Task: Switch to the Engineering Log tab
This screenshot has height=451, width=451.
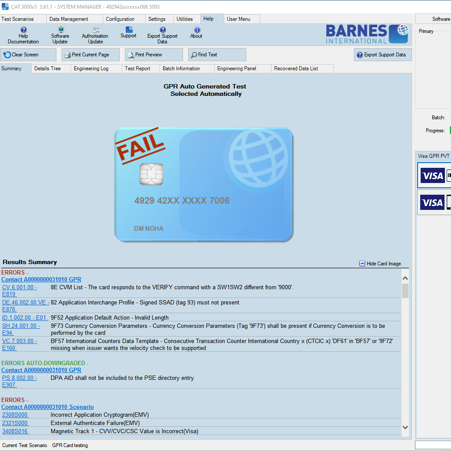Action: [91, 69]
